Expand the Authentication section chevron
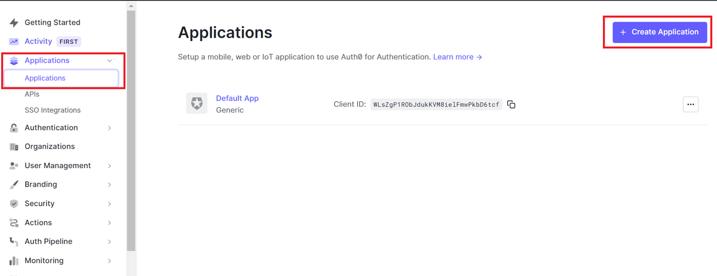 [x=109, y=128]
